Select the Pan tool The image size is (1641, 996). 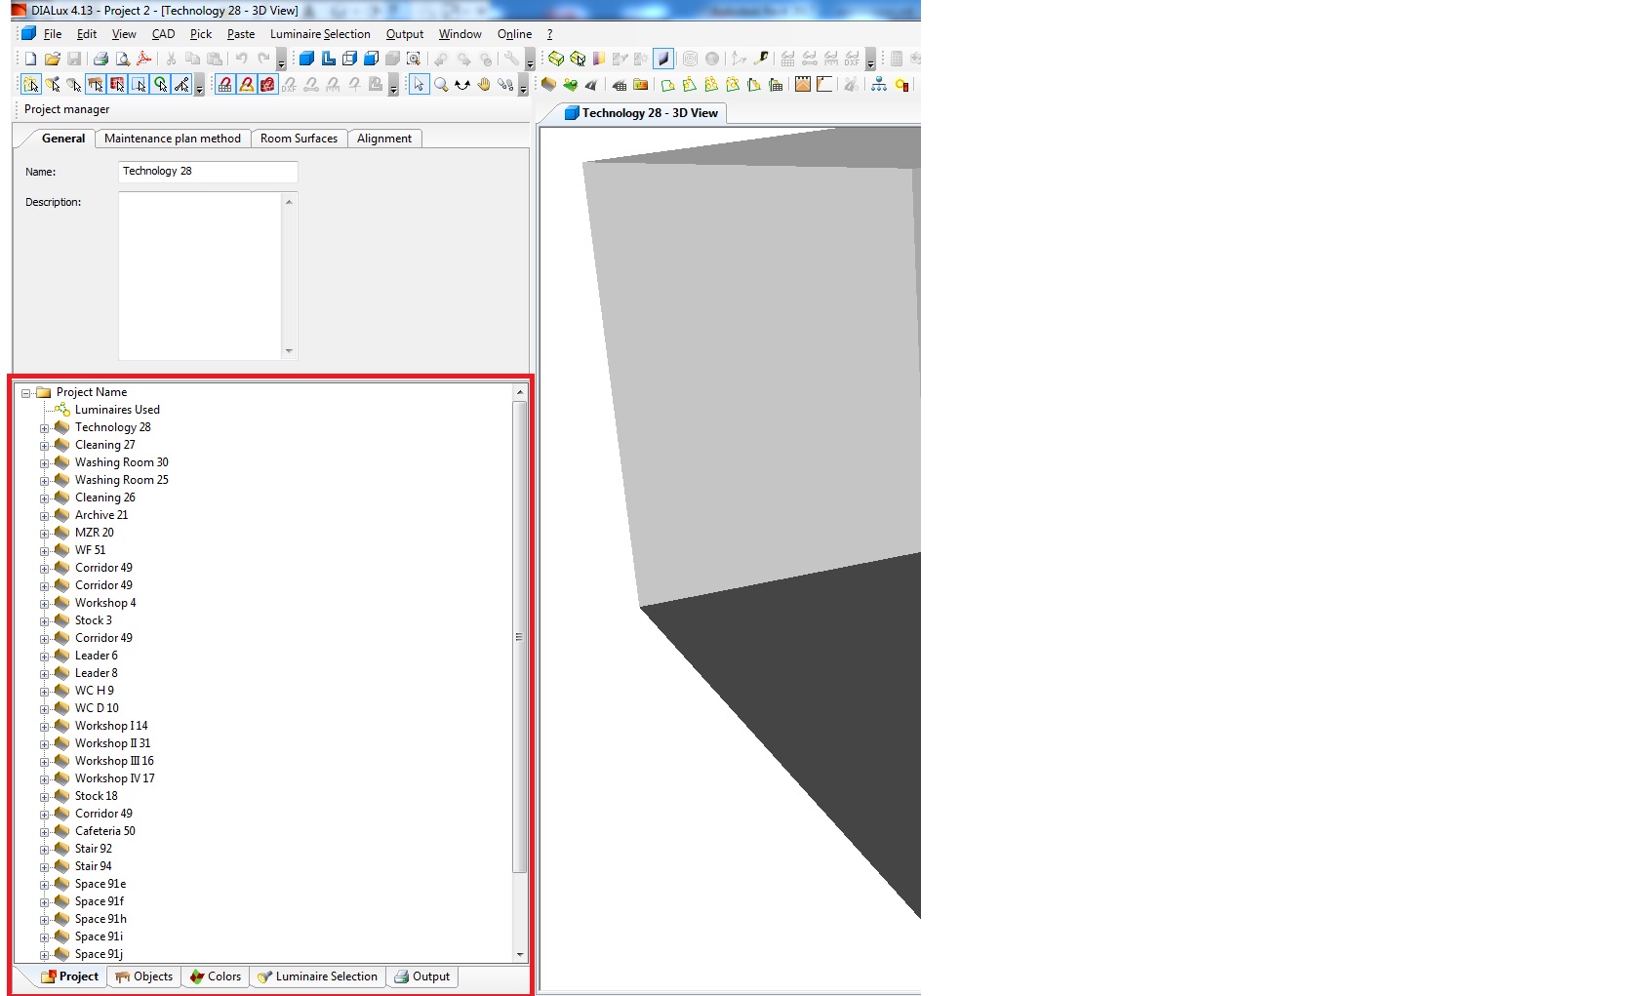pyautogui.click(x=483, y=87)
